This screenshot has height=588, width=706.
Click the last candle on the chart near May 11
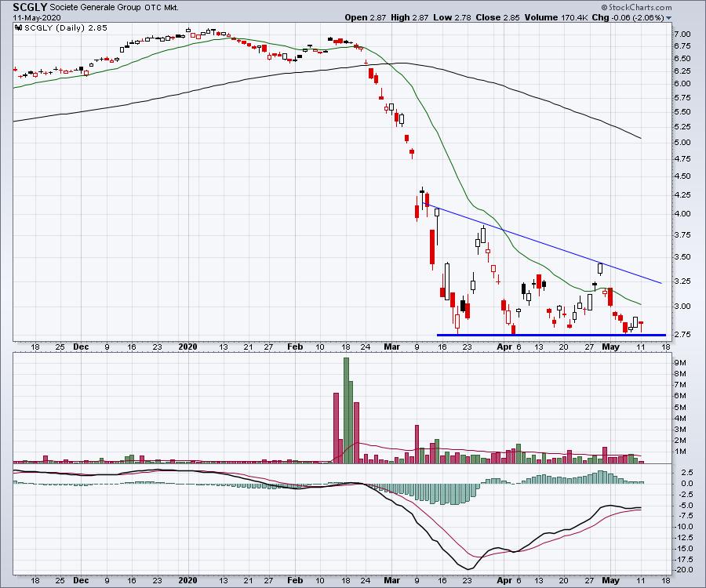tap(641, 325)
